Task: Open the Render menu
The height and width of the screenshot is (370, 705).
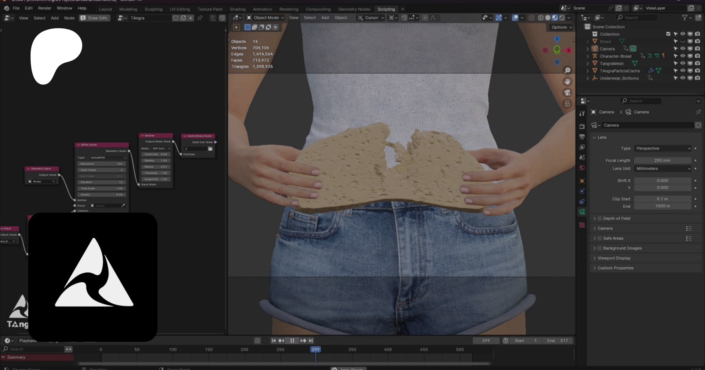Action: pyautogui.click(x=45, y=8)
